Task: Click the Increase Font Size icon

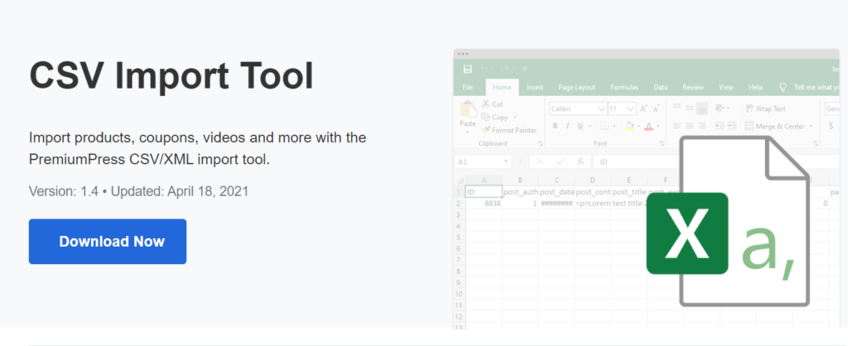Action: [x=644, y=108]
